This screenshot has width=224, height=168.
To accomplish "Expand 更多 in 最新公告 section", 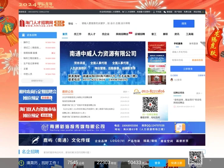I will tap(126, 92).
